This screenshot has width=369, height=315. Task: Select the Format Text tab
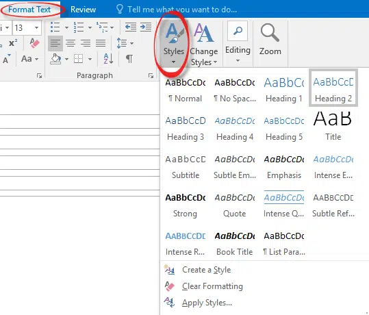pyautogui.click(x=29, y=10)
